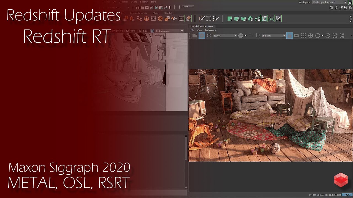Open the shotcam camera dropdown

[273, 35]
